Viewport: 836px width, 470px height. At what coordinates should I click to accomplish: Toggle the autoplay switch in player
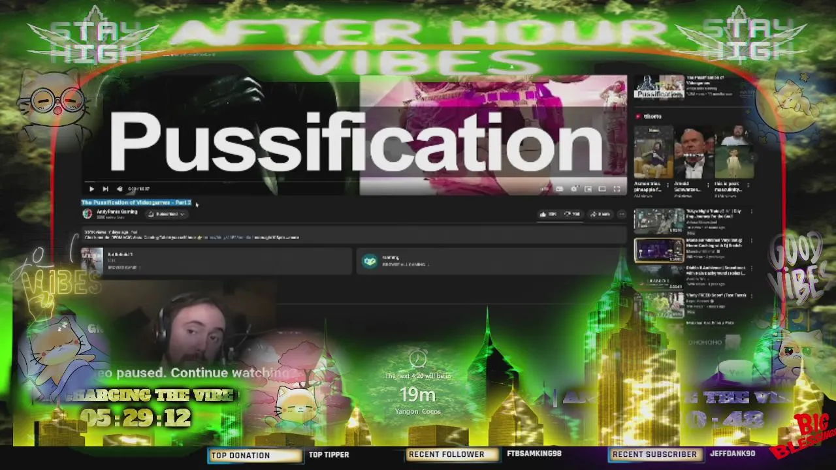pyautogui.click(x=546, y=189)
